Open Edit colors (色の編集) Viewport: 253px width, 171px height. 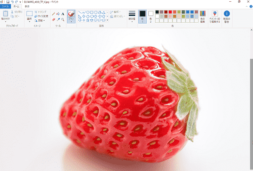[x=203, y=17]
